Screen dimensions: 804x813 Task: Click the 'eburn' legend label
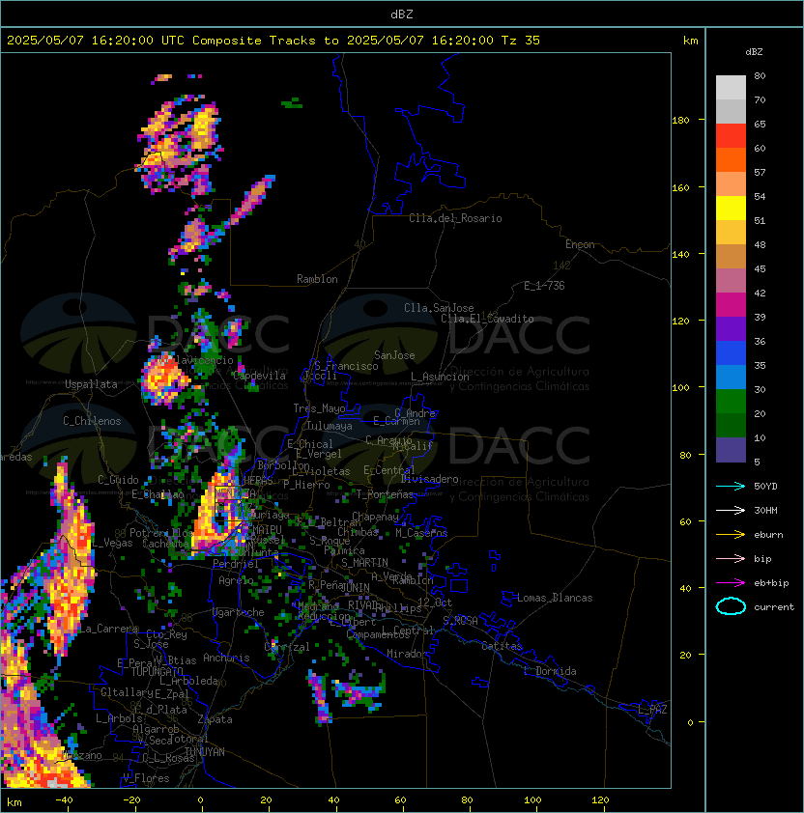click(768, 535)
